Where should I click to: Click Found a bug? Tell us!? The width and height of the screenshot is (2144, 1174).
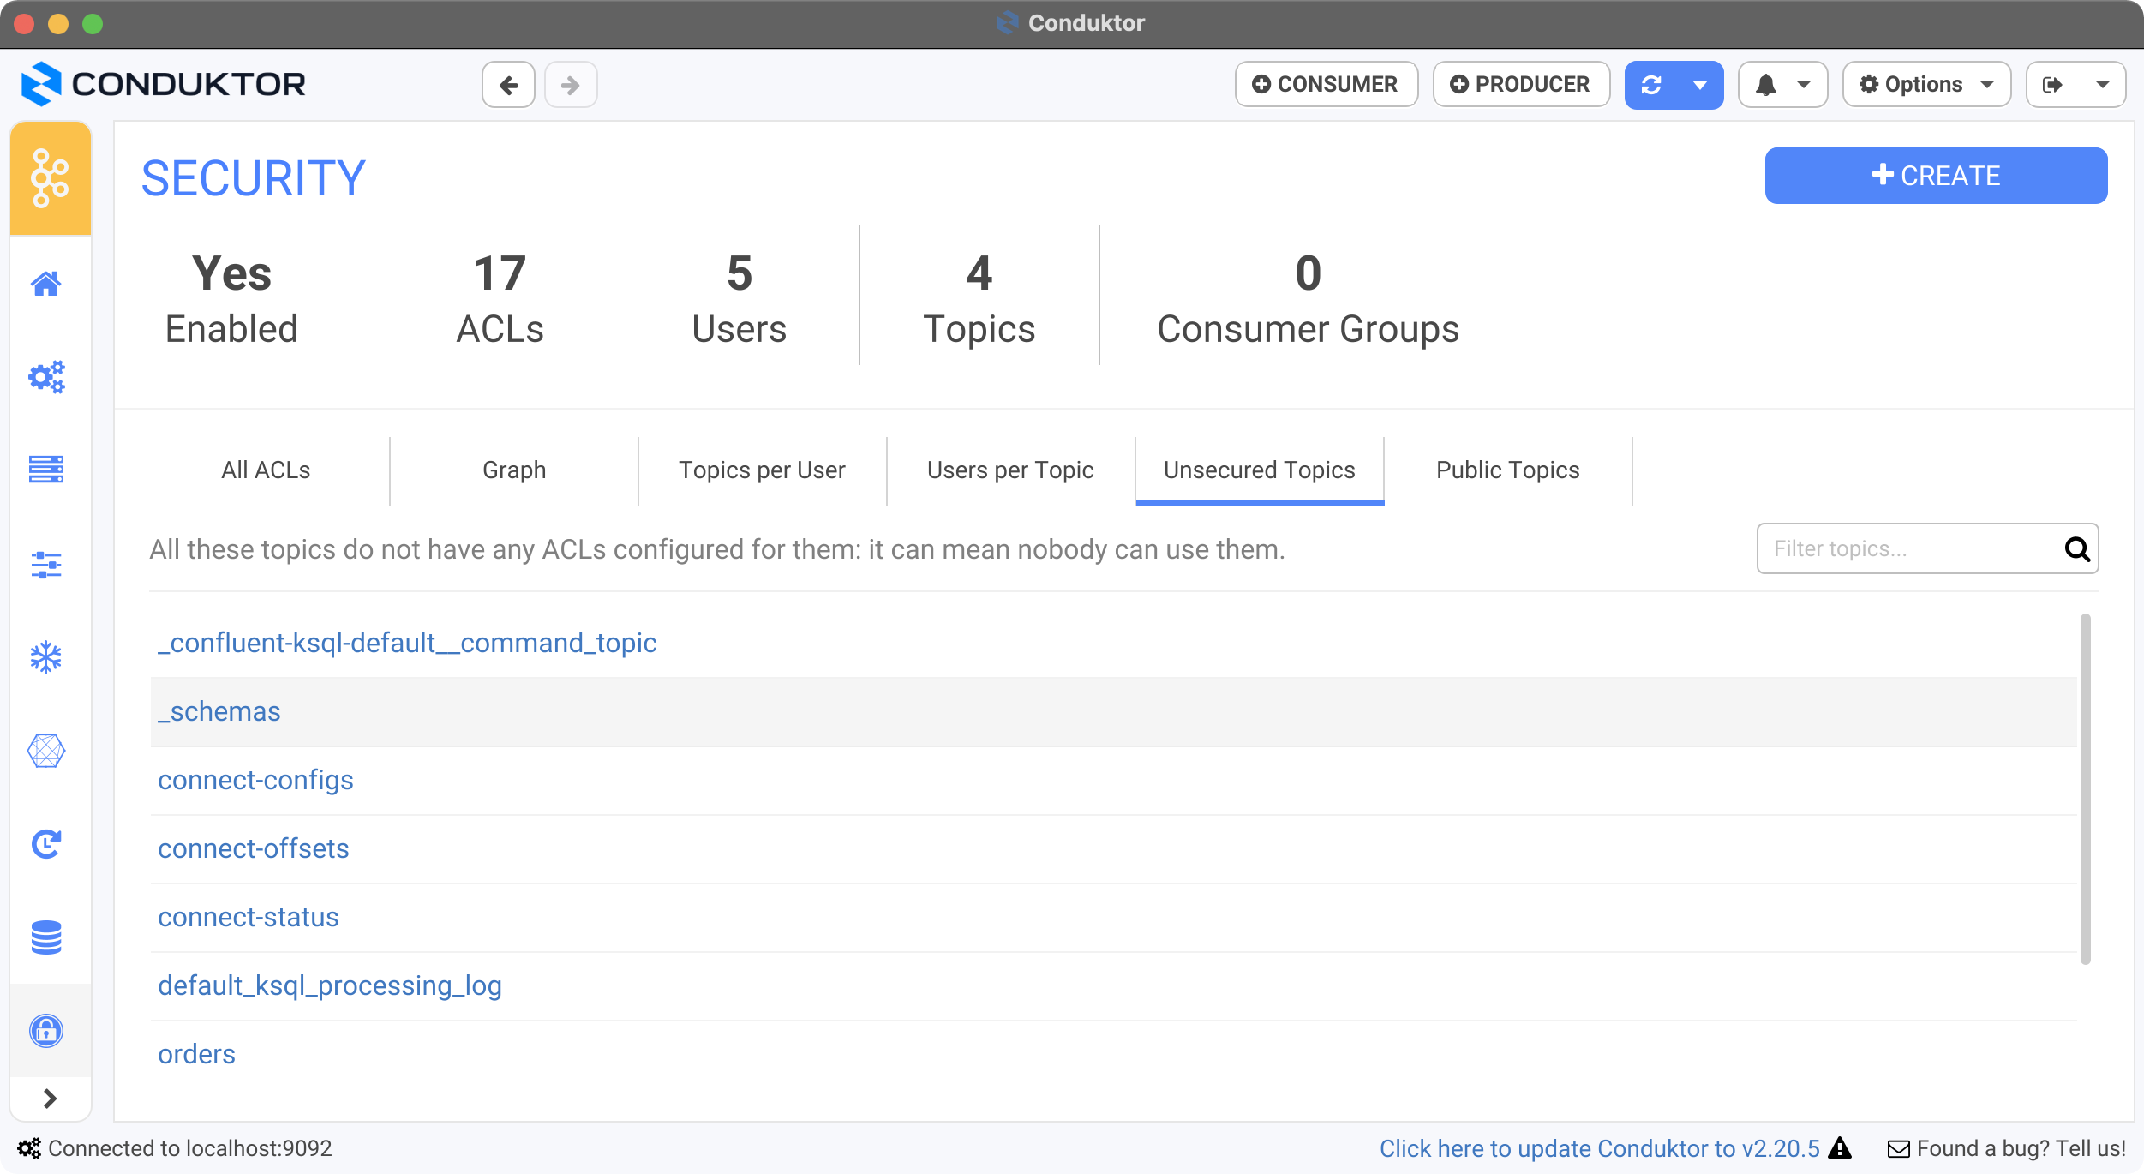pos(2021,1148)
